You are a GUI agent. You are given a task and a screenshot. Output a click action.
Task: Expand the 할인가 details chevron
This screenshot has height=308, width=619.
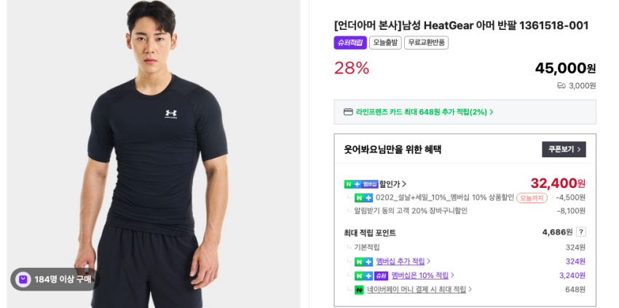pyautogui.click(x=404, y=184)
